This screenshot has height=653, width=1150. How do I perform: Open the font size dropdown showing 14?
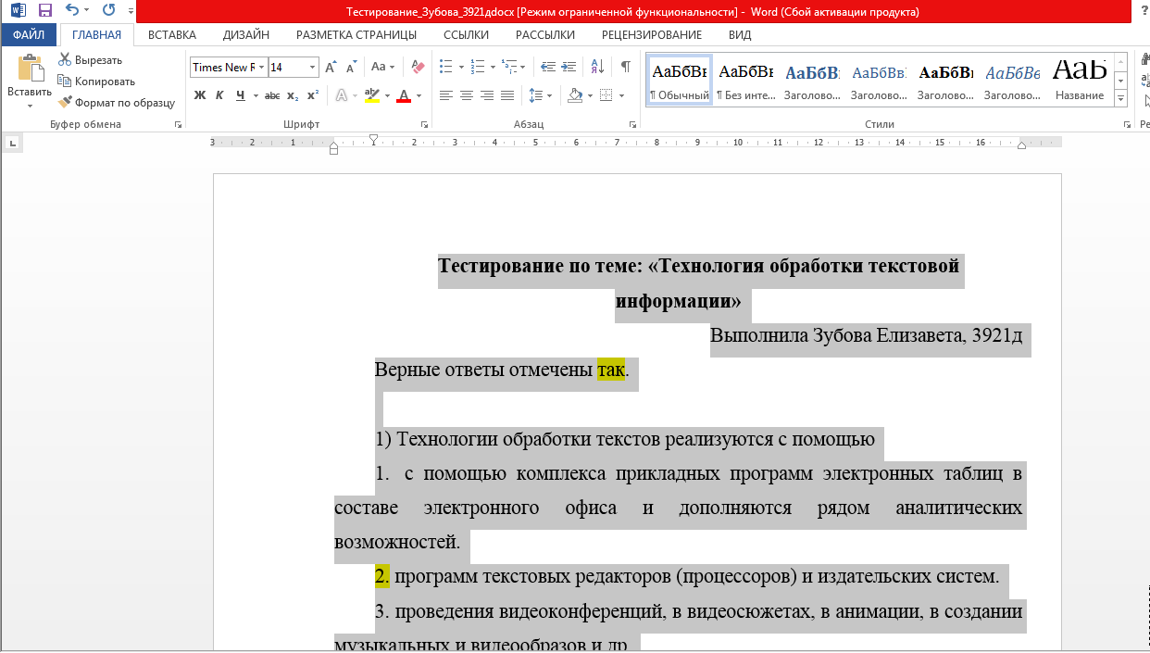point(312,68)
